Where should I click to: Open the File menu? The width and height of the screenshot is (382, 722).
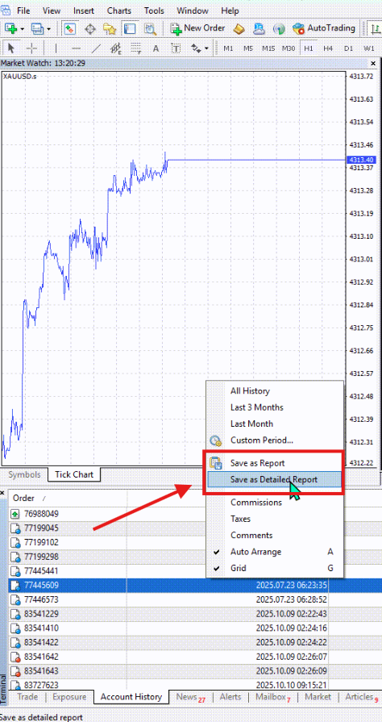[23, 10]
